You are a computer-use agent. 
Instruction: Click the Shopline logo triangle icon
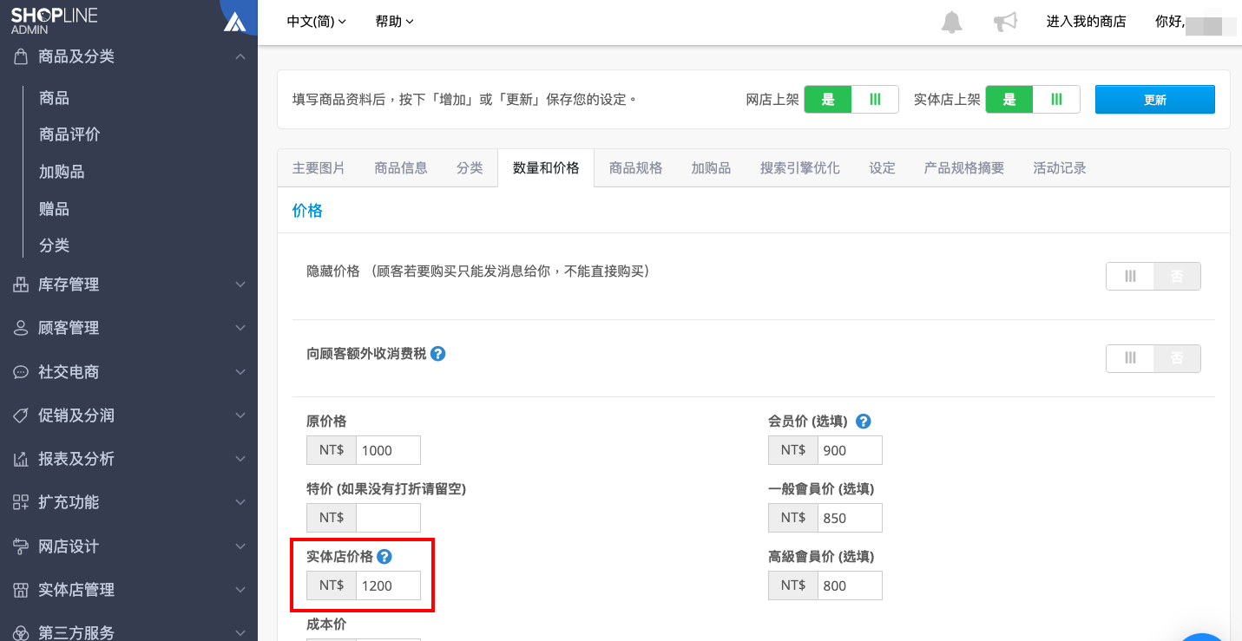pyautogui.click(x=234, y=22)
